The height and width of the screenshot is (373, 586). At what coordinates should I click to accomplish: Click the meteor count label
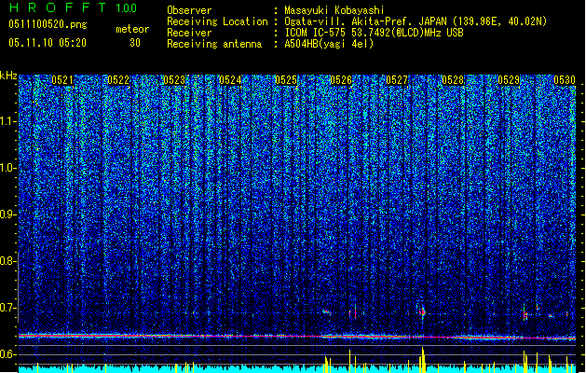coord(132,29)
